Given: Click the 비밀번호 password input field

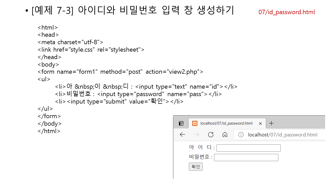Looking at the screenshot, I should pos(246,158).
